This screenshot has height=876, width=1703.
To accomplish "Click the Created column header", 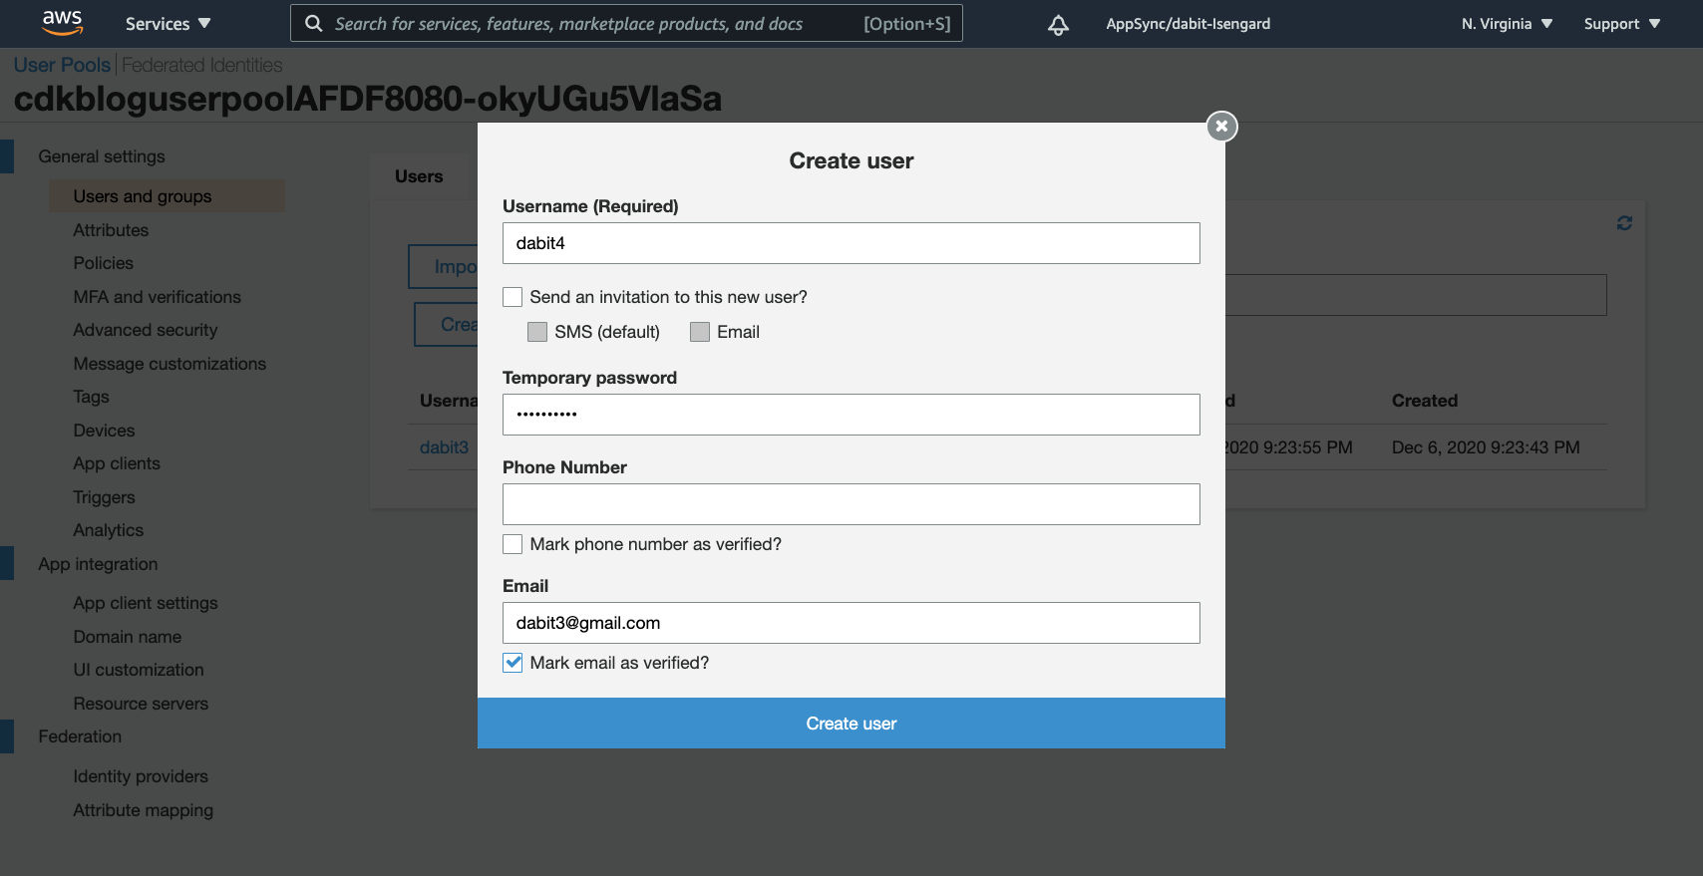I will pyautogui.click(x=1425, y=401).
